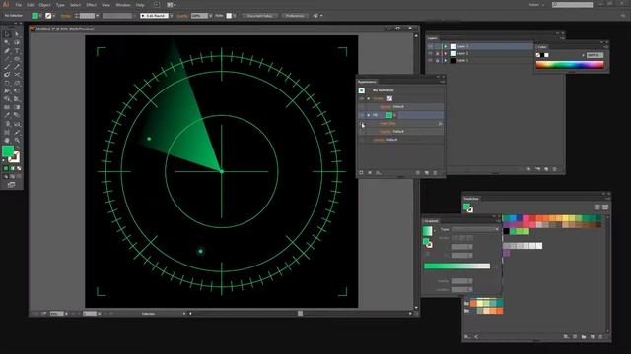The image size is (631, 354).
Task: Click the Preferences button
Action: pyautogui.click(x=295, y=16)
